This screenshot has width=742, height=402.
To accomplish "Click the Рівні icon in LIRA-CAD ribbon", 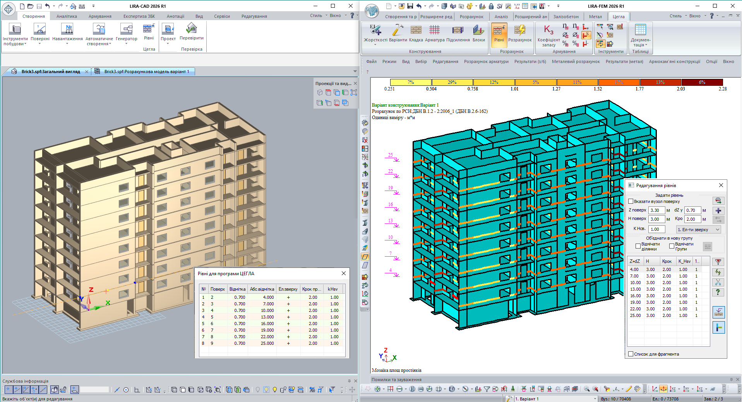I will tap(149, 29).
